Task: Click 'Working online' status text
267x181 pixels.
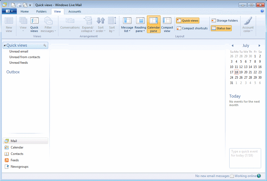Action: (245, 176)
